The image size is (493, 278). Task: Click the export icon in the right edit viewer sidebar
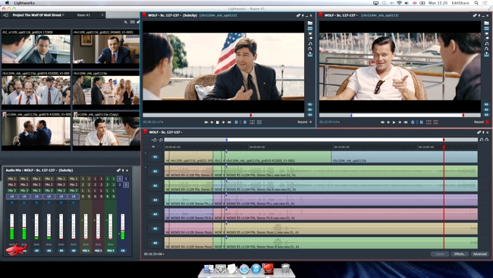click(x=486, y=54)
